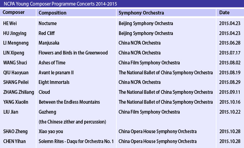The width and height of the screenshot is (244, 148).
Task: Click the Composition column header
Action: pyautogui.click(x=53, y=13)
